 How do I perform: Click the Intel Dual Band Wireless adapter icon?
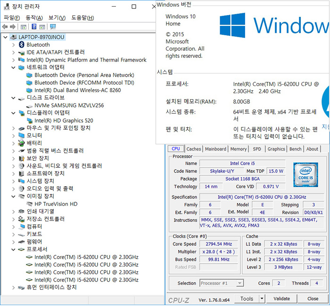point(29,90)
